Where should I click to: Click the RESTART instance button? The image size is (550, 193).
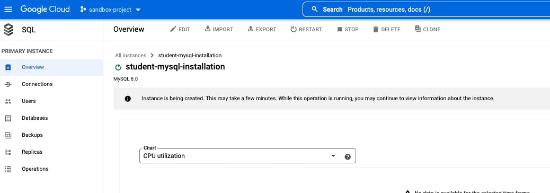coord(306,30)
